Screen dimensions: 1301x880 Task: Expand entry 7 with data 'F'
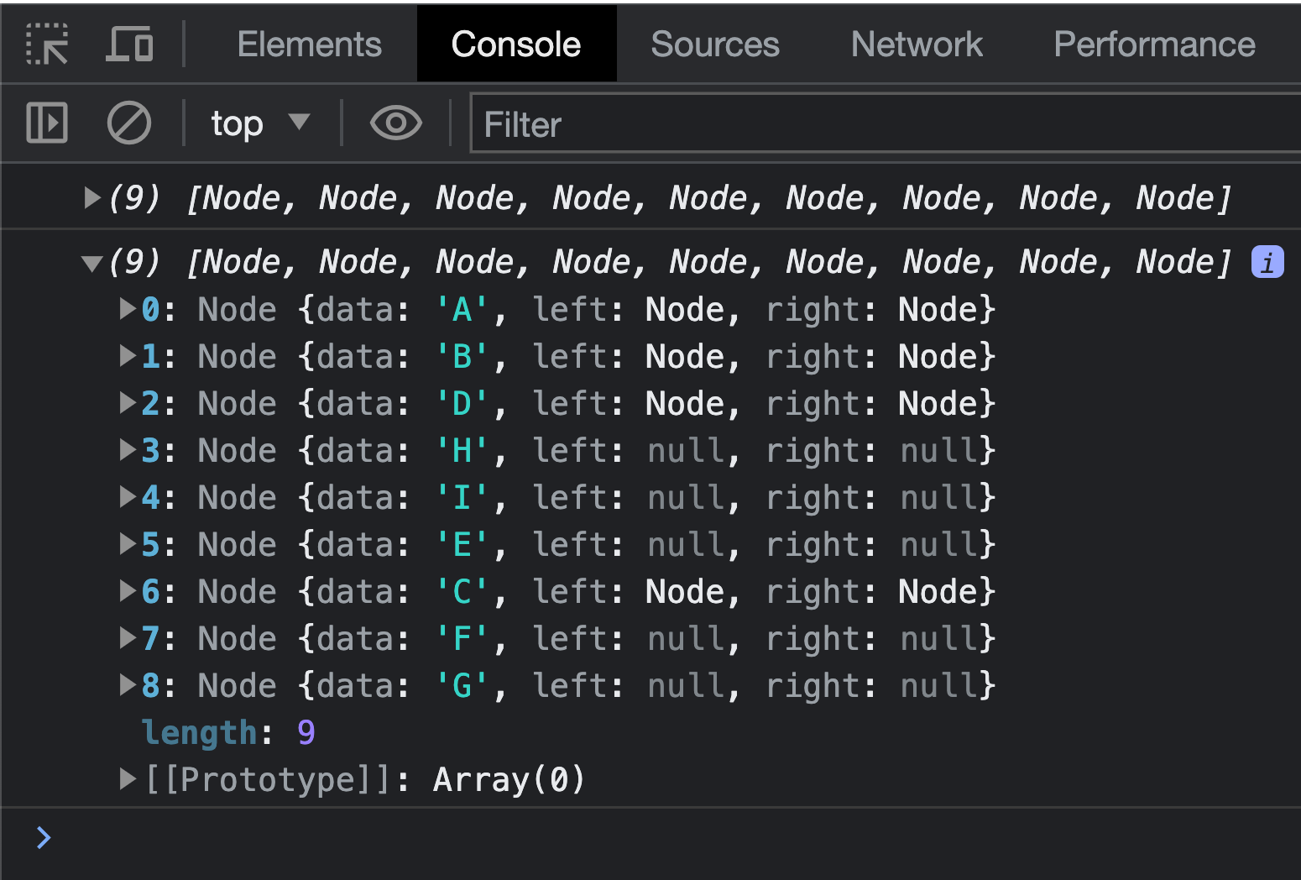[128, 638]
